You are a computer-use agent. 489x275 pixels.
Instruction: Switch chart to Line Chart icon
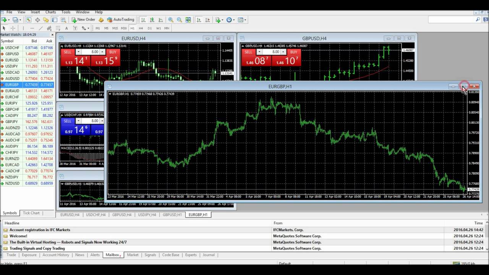[x=160, y=20]
